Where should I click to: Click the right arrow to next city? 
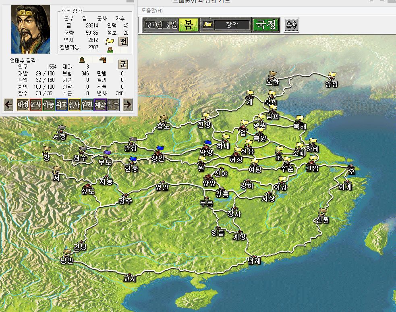[128, 105]
